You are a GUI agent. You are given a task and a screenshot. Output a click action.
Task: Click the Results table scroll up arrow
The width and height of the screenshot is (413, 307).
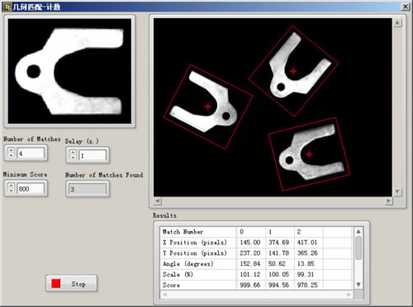pos(358,232)
